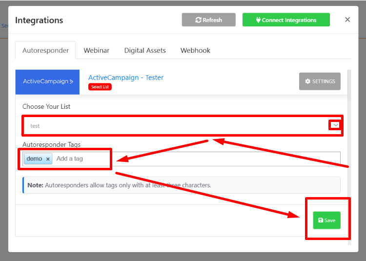Image resolution: width=366 pixels, height=261 pixels.
Task: Click the Choose Your List label
Action: point(46,106)
